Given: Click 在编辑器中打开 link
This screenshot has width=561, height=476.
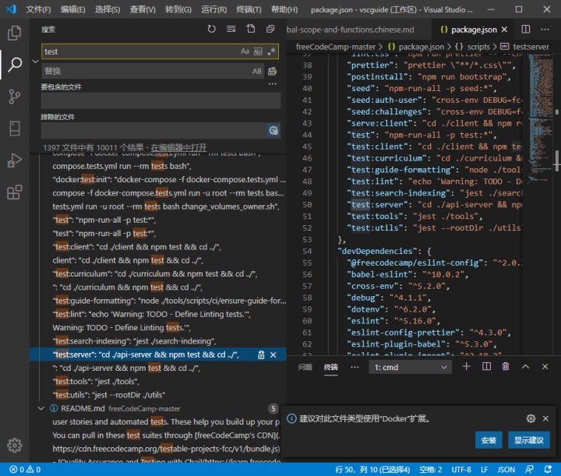Looking at the screenshot, I should click(179, 148).
